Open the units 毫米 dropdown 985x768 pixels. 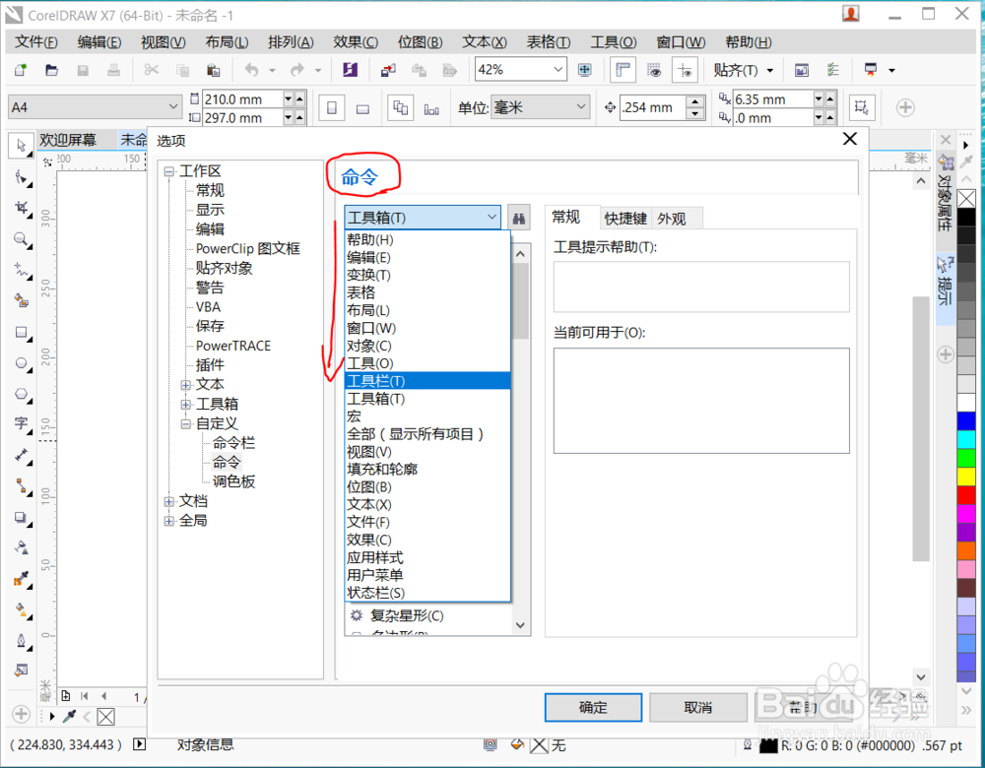(581, 107)
